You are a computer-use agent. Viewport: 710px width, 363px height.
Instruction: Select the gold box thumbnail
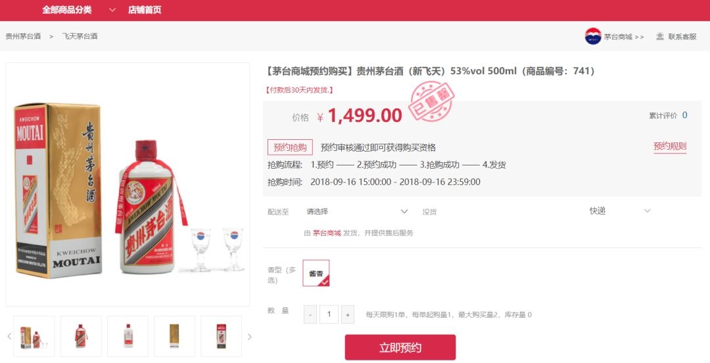point(174,336)
